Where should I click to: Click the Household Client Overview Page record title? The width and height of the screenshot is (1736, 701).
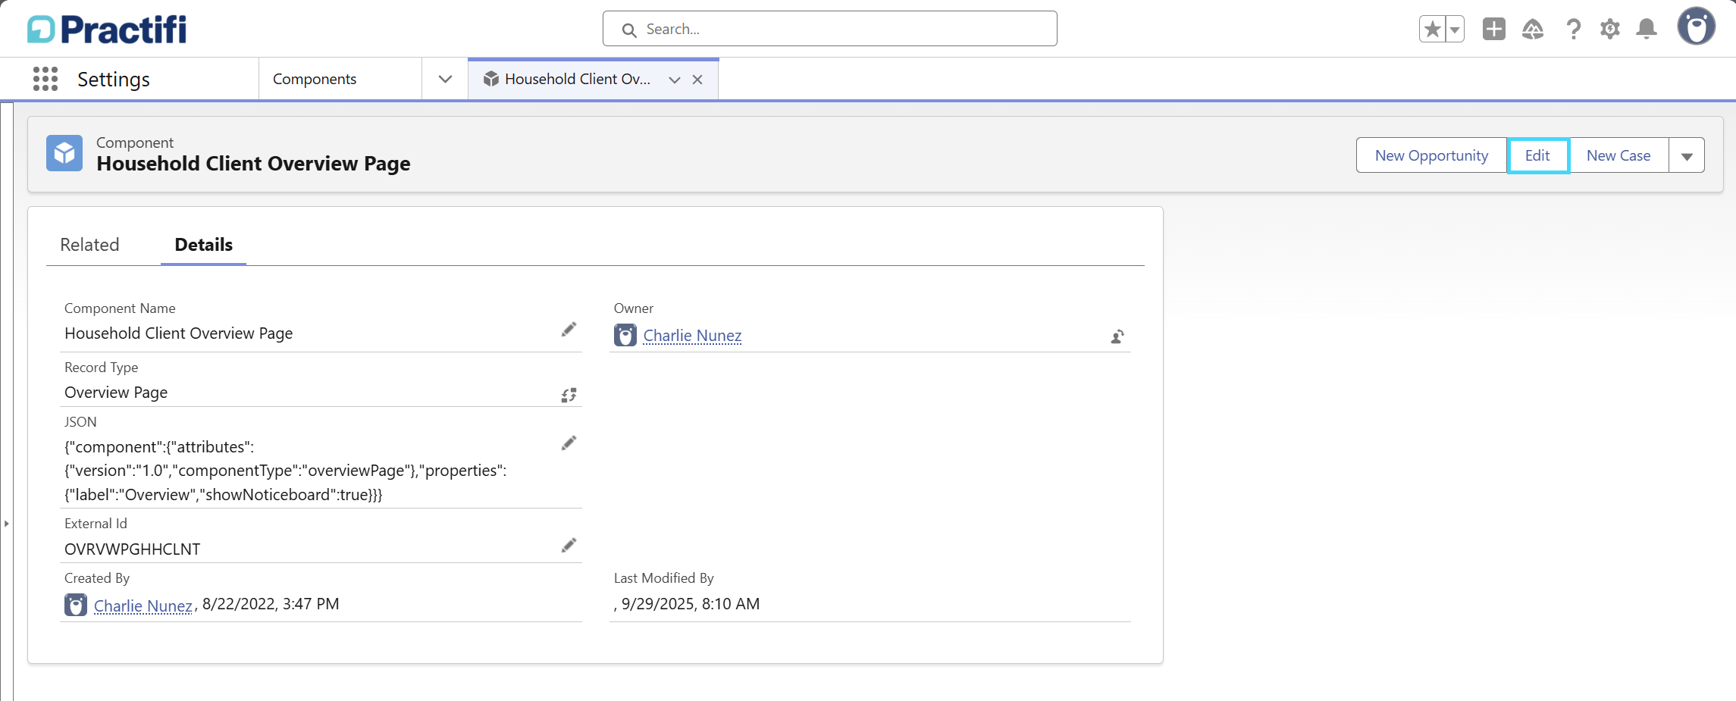(253, 164)
